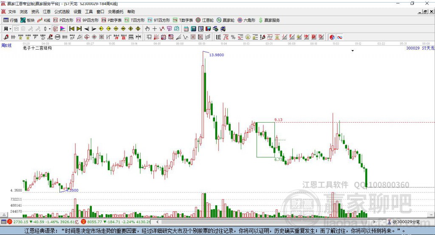Expand the candlestick style dropdown arrow
The height and width of the screenshot is (235, 435).
[50, 29]
